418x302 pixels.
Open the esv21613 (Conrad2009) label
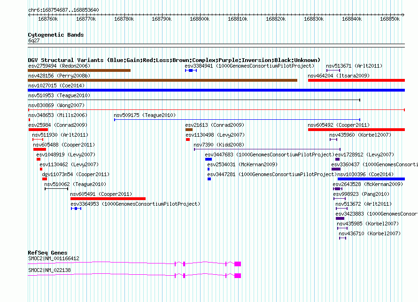coord(215,125)
